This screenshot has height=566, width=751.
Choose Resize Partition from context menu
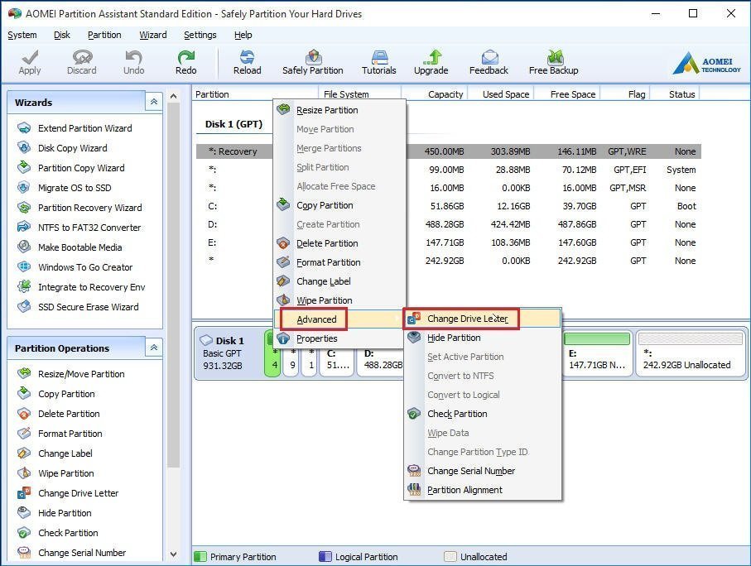tap(339, 110)
